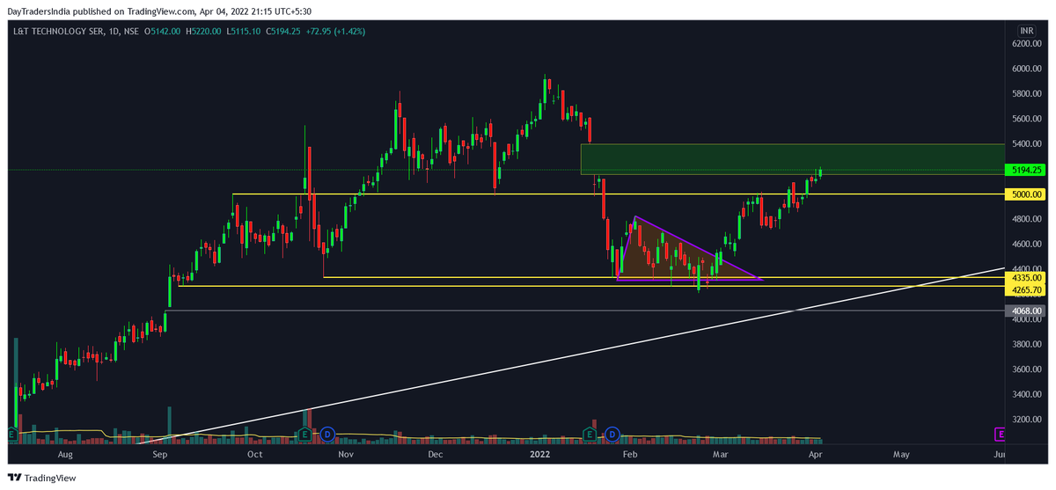Click the 5800.00 price axis label
Screen dimensions: 1056x490
coord(1026,93)
